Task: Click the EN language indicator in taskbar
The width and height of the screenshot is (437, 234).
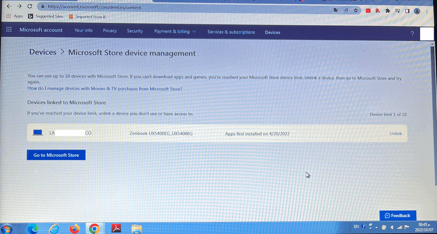Action: point(356,226)
